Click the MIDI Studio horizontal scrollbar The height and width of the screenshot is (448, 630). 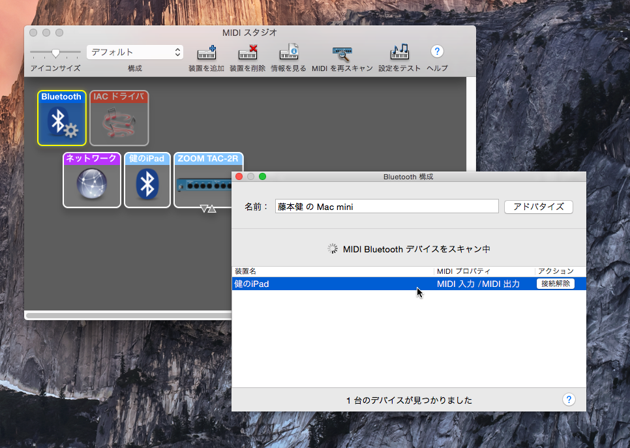click(128, 316)
